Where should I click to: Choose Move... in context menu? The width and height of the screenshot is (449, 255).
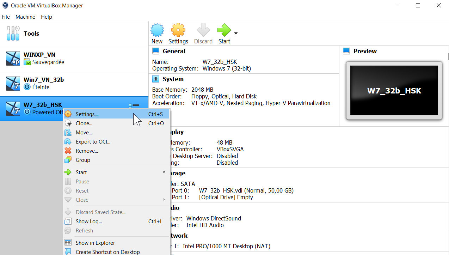click(117, 133)
